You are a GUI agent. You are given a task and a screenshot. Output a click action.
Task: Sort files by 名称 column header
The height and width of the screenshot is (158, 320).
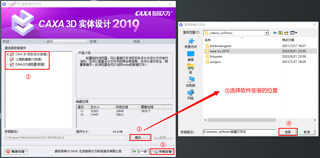click(x=242, y=40)
